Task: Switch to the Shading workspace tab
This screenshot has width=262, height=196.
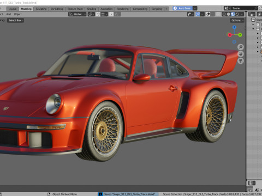Action: (x=92, y=9)
